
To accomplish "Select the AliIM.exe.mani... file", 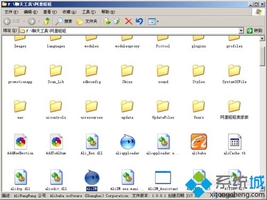I will (x=127, y=180).
